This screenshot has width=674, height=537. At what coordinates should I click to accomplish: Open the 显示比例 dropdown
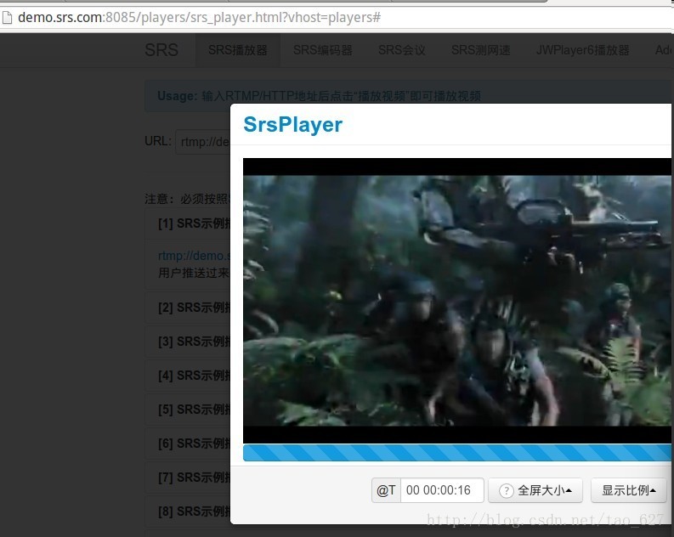[x=628, y=490]
